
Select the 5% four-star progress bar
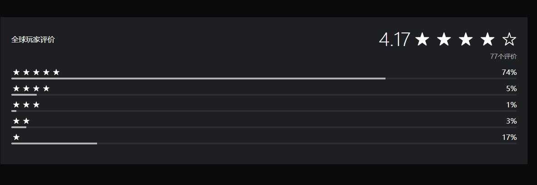tap(264, 95)
